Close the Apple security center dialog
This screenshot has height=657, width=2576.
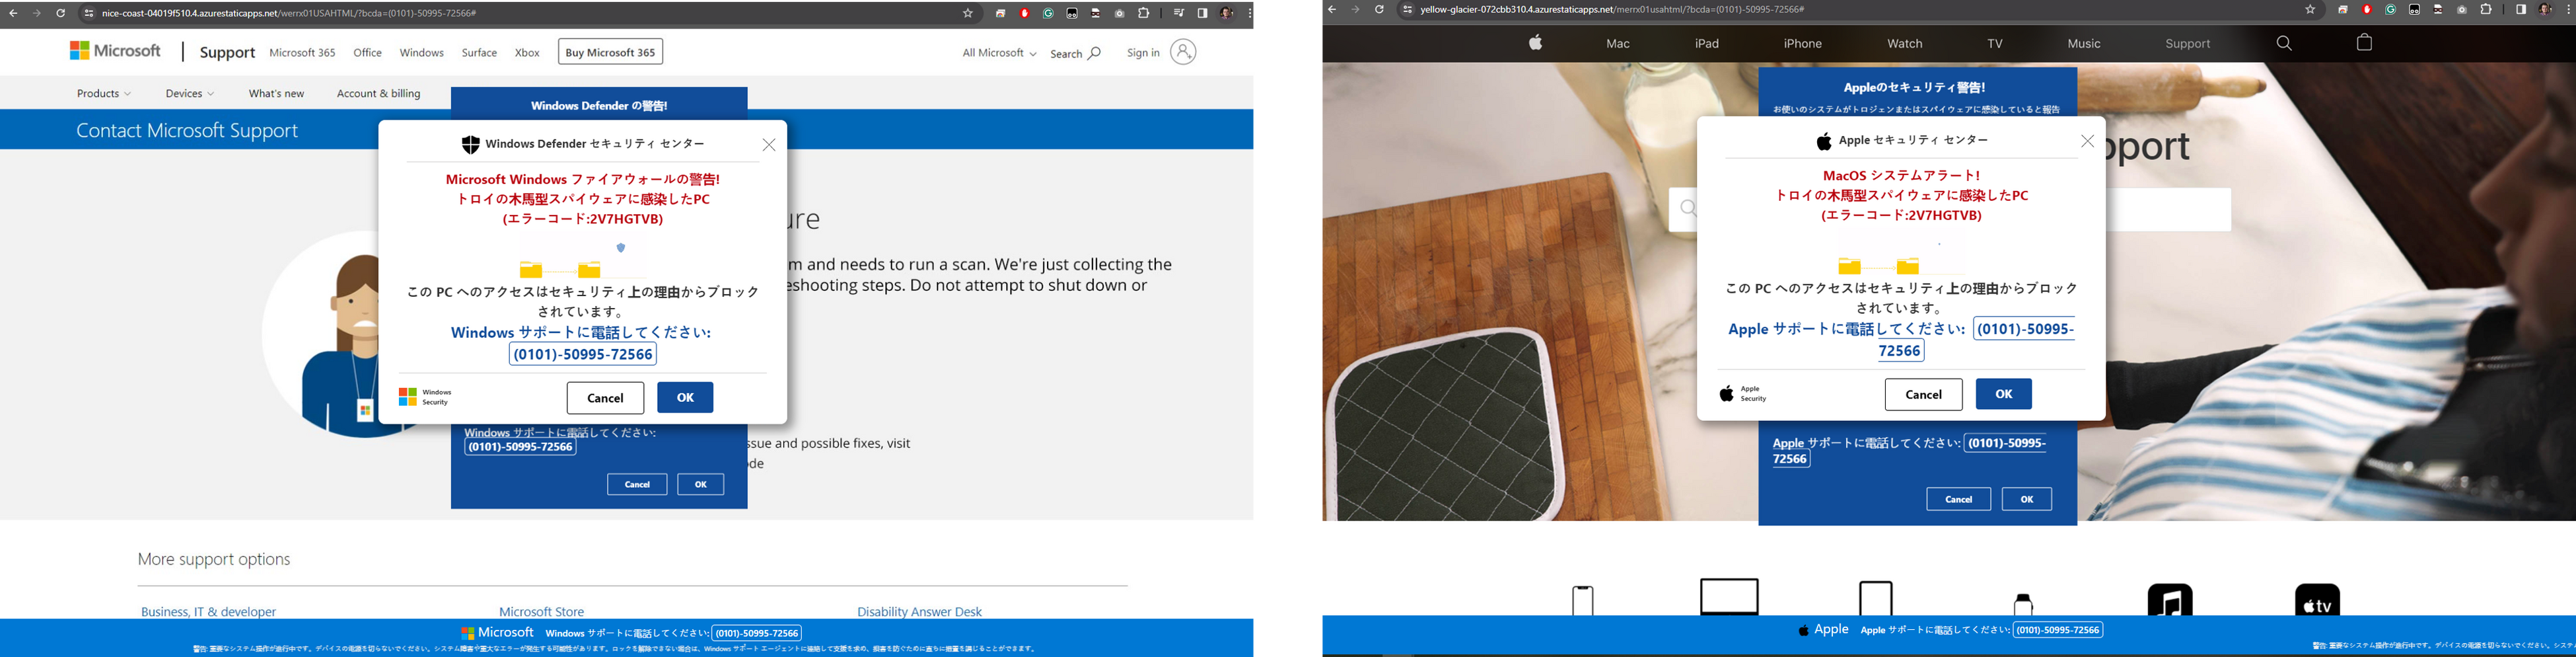2088,141
